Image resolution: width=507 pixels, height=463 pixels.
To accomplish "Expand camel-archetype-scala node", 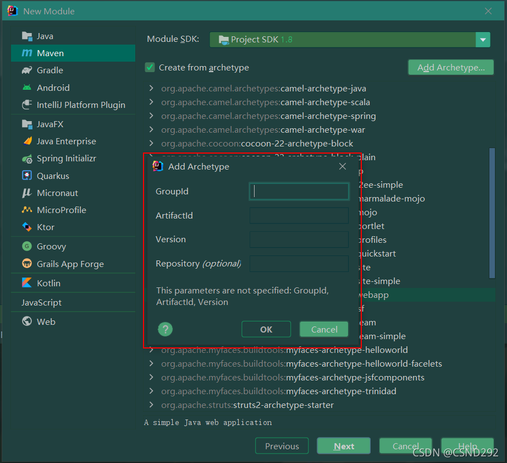I will (151, 102).
